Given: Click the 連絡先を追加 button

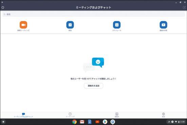Looking at the screenshot, I should 94,86.
